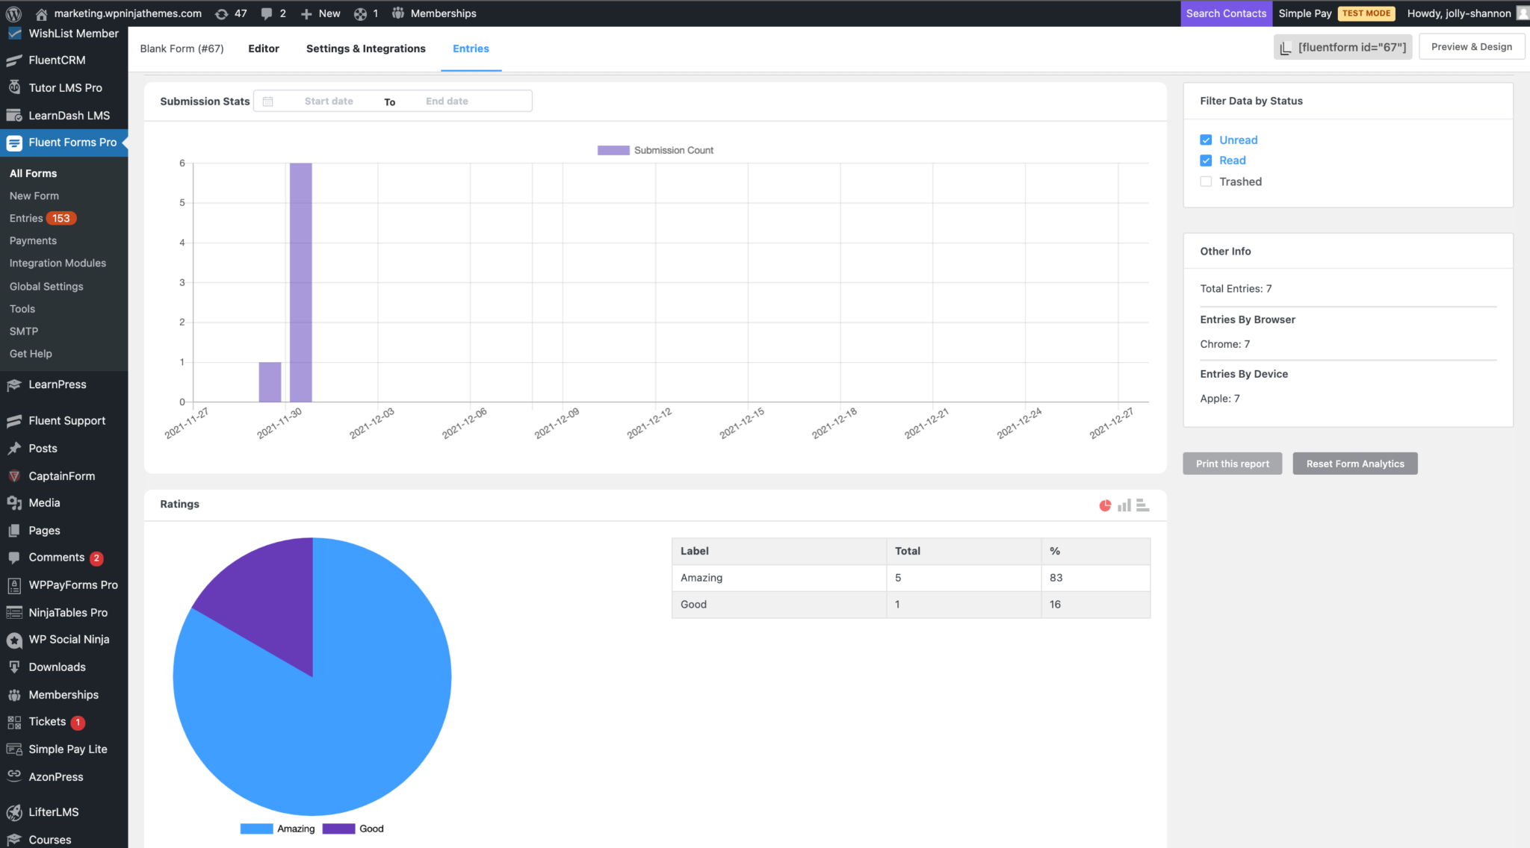The height and width of the screenshot is (848, 1530).
Task: Uncheck the Read status filter
Action: click(x=1205, y=160)
